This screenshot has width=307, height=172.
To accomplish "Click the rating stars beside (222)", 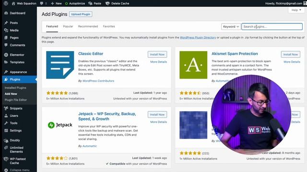I will (x=190, y=153).
